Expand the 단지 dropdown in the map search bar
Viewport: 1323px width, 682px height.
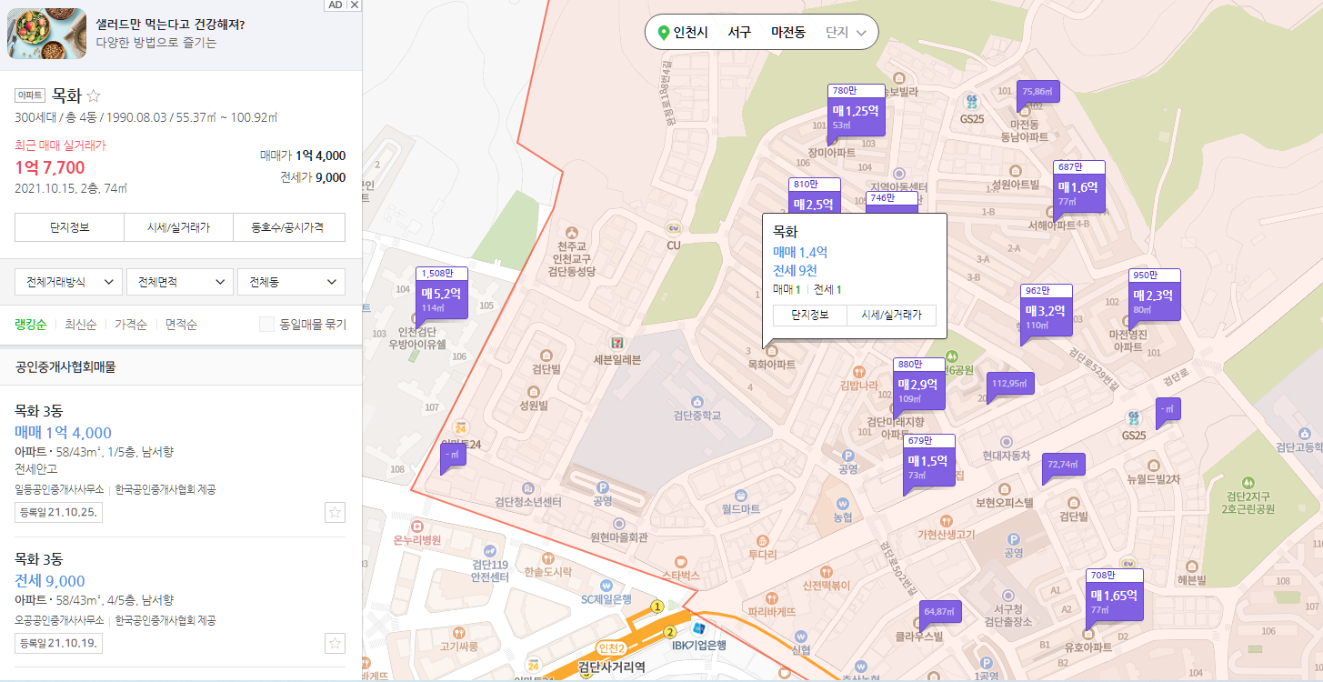(851, 31)
